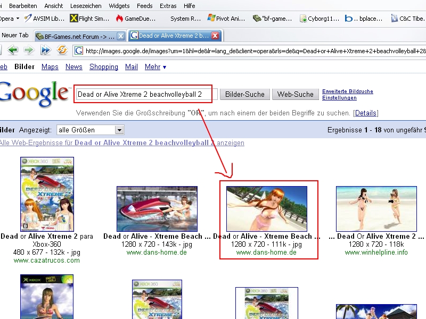Open the Einstellungen link
The height and width of the screenshot is (319, 426).
click(339, 98)
